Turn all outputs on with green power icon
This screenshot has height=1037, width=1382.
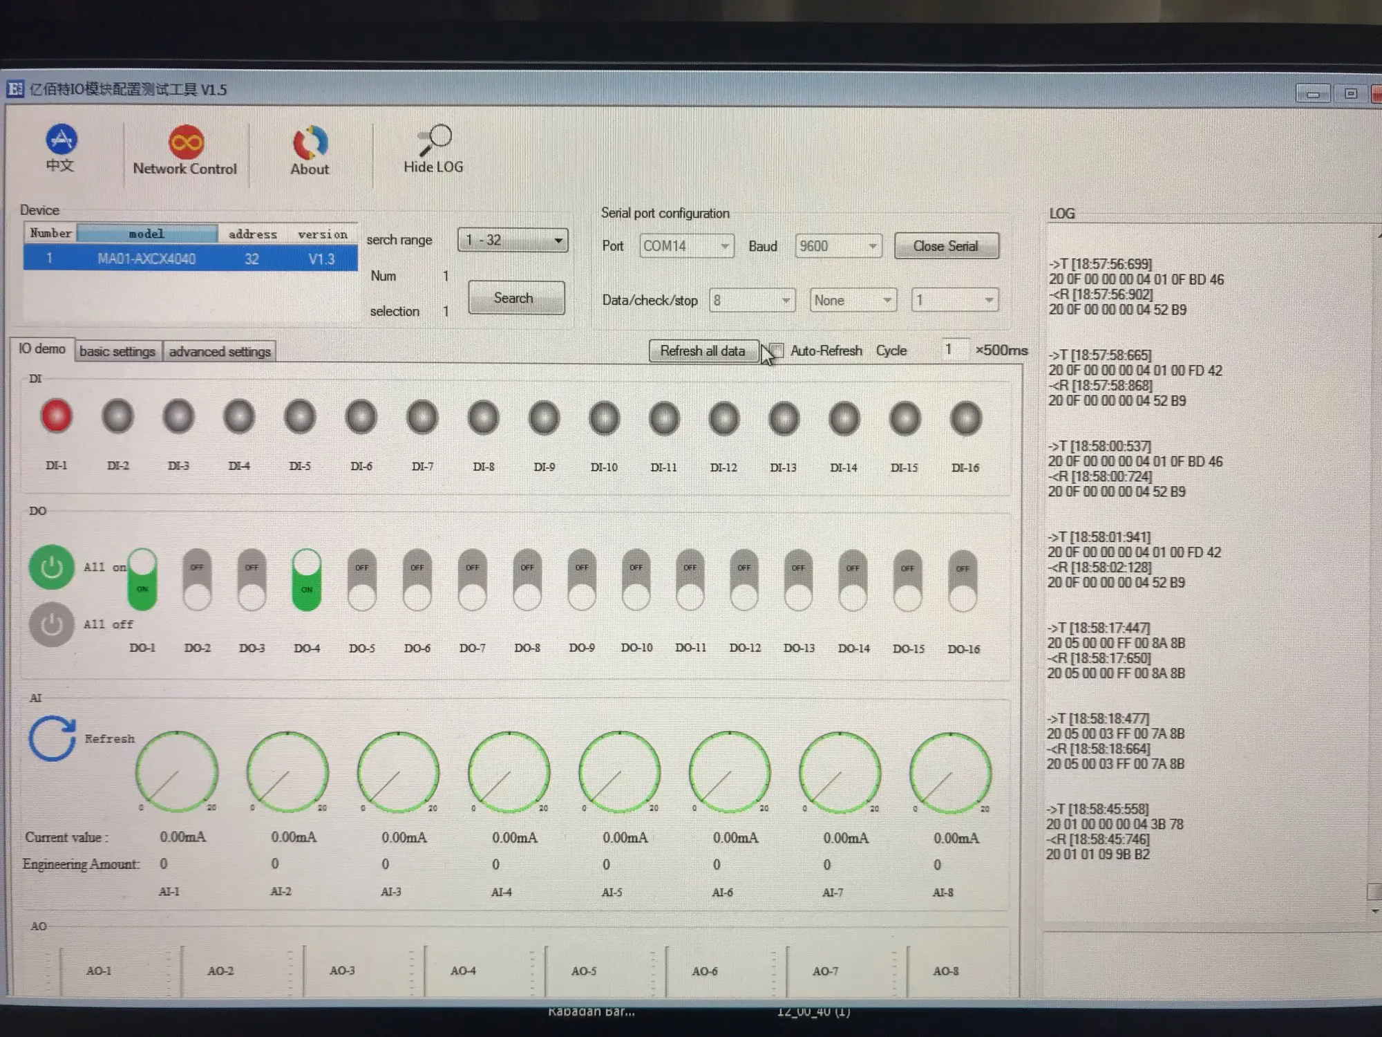(x=52, y=568)
